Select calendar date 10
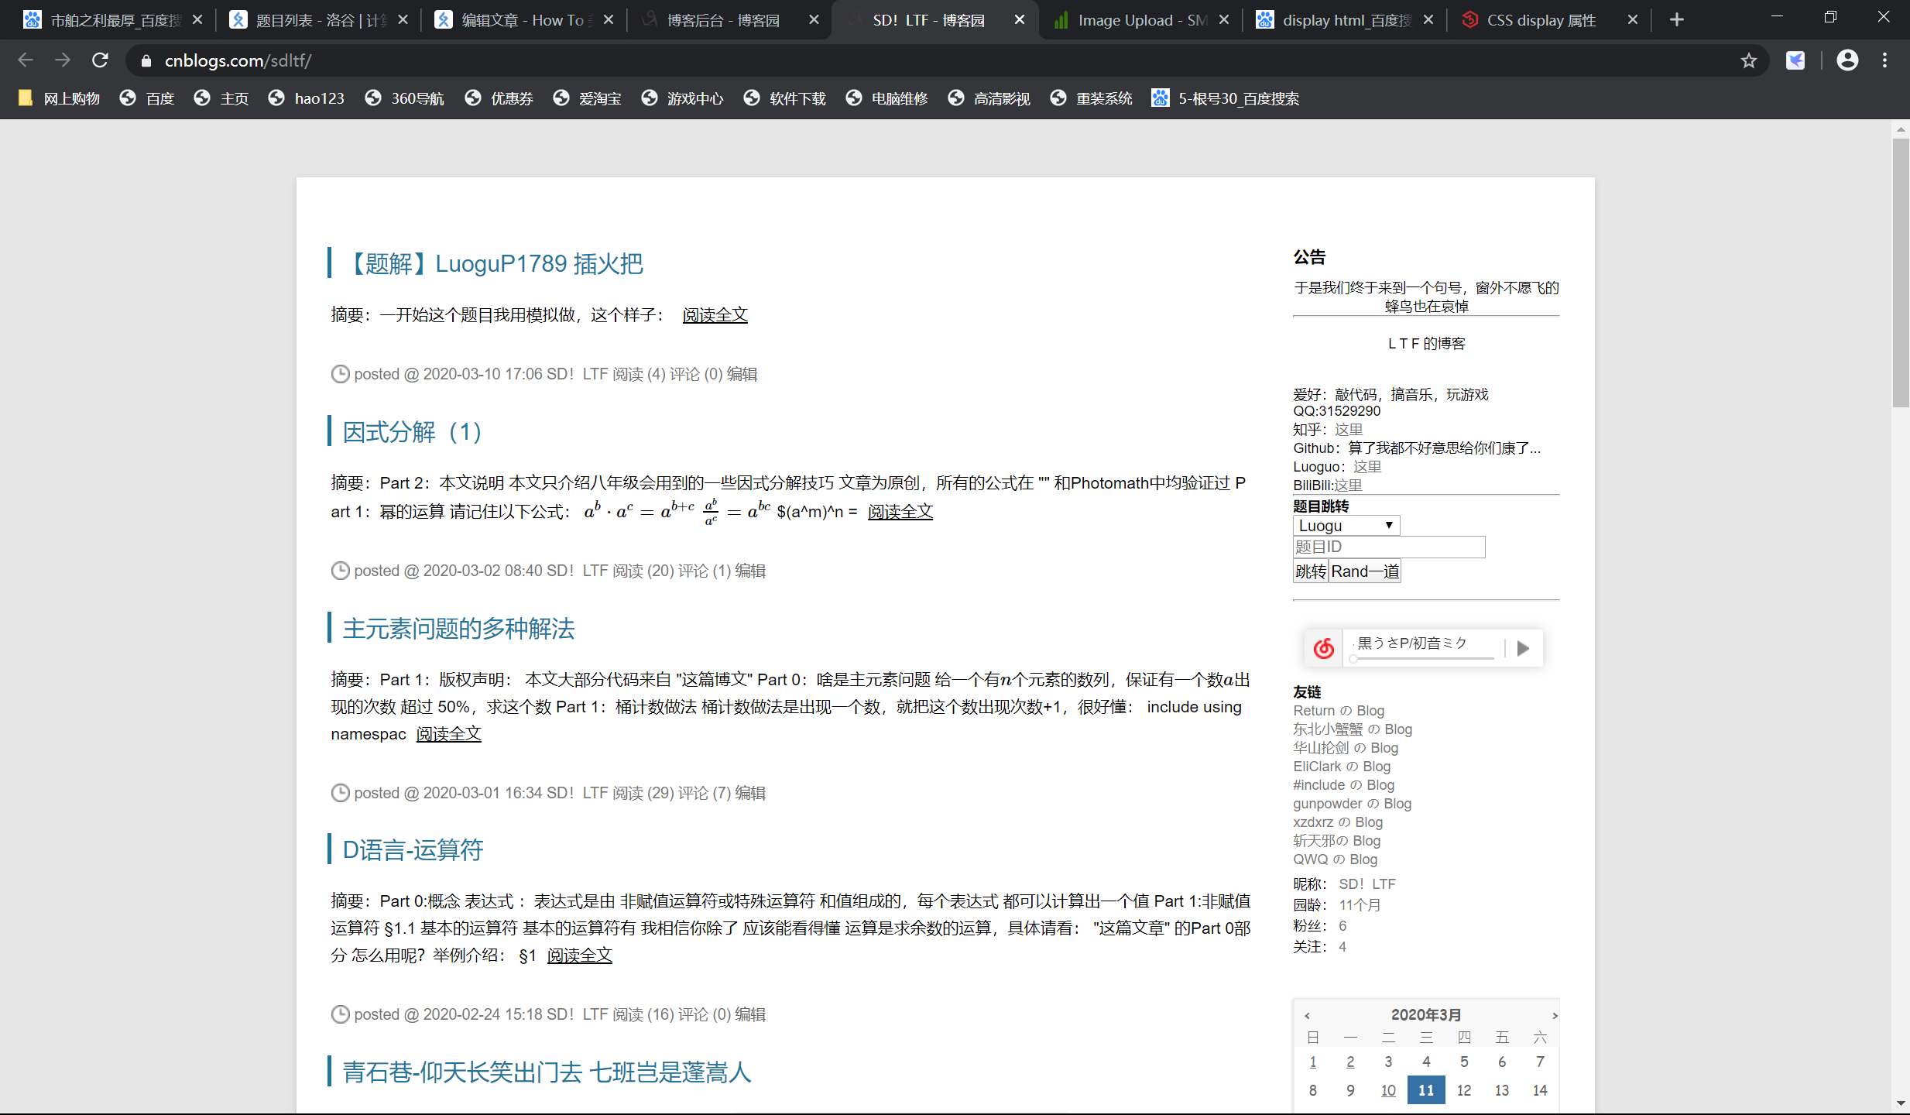This screenshot has height=1115, width=1910. click(1388, 1090)
